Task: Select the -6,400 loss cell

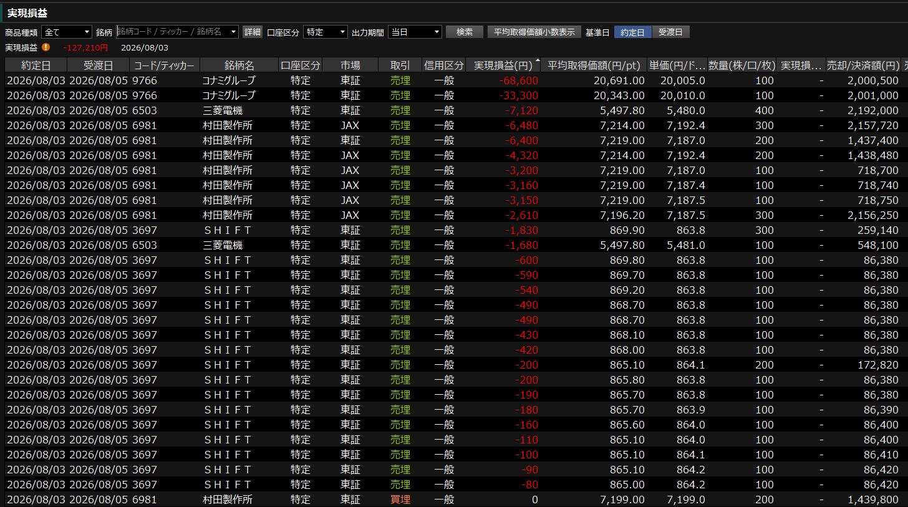Action: click(x=522, y=140)
